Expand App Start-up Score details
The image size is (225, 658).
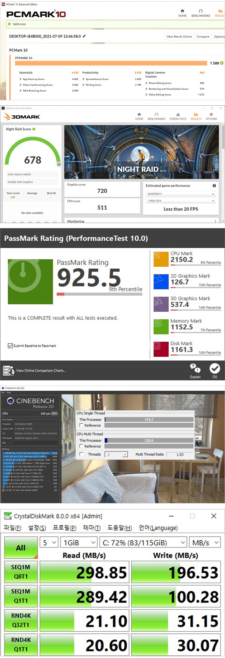[21, 79]
